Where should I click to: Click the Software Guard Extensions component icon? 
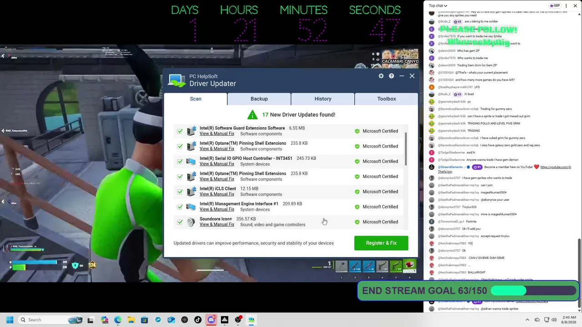[x=191, y=131]
